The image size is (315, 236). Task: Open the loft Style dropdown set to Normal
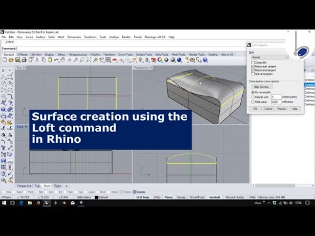(270, 57)
